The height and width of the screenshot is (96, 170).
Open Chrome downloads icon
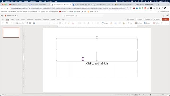[x=159, y=8]
